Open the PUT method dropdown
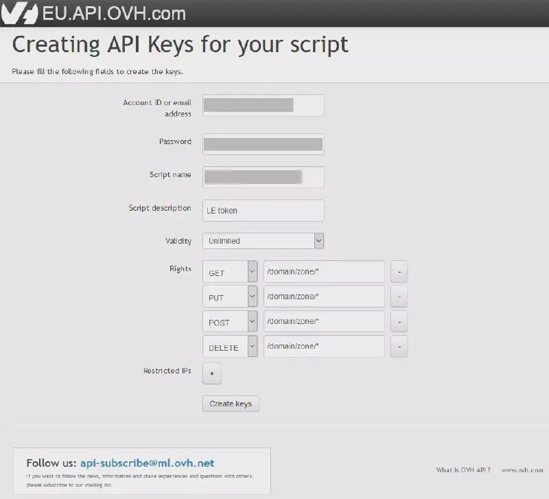549x499 pixels. coord(230,297)
